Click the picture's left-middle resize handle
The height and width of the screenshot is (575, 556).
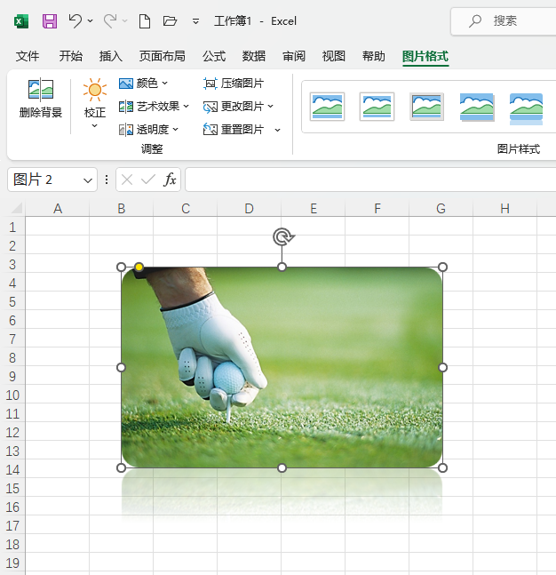click(x=122, y=367)
